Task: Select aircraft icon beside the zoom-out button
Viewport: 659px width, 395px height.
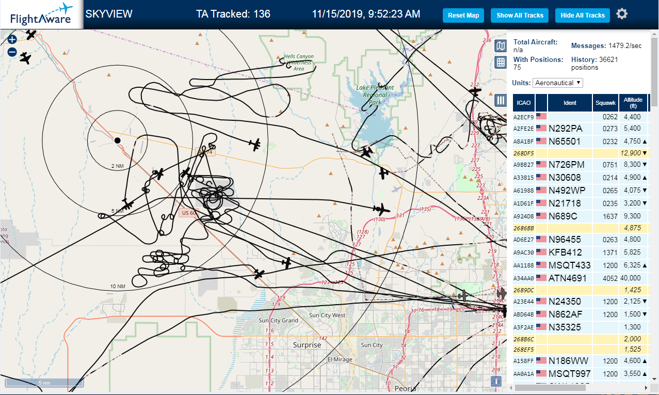Action: click(x=25, y=58)
